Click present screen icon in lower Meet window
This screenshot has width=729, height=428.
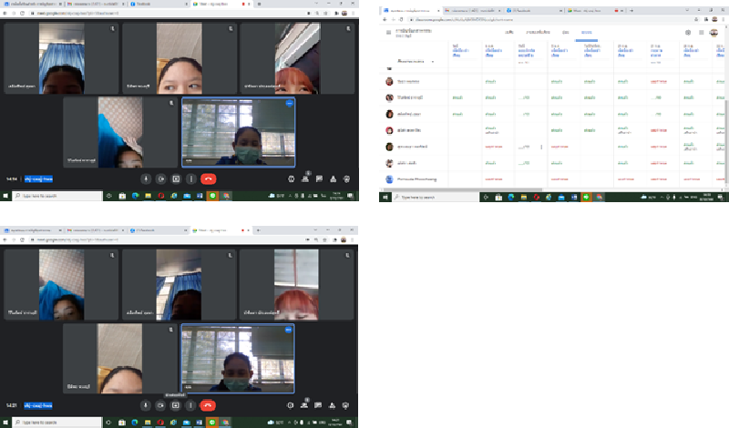[176, 405]
